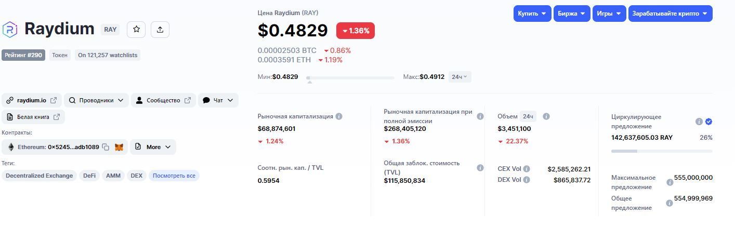The width and height of the screenshot is (735, 227).
Task: Open the Игры menu
Action: [x=609, y=14]
